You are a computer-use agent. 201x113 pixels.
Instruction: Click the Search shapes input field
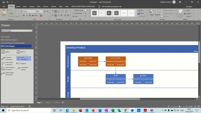[15, 31]
